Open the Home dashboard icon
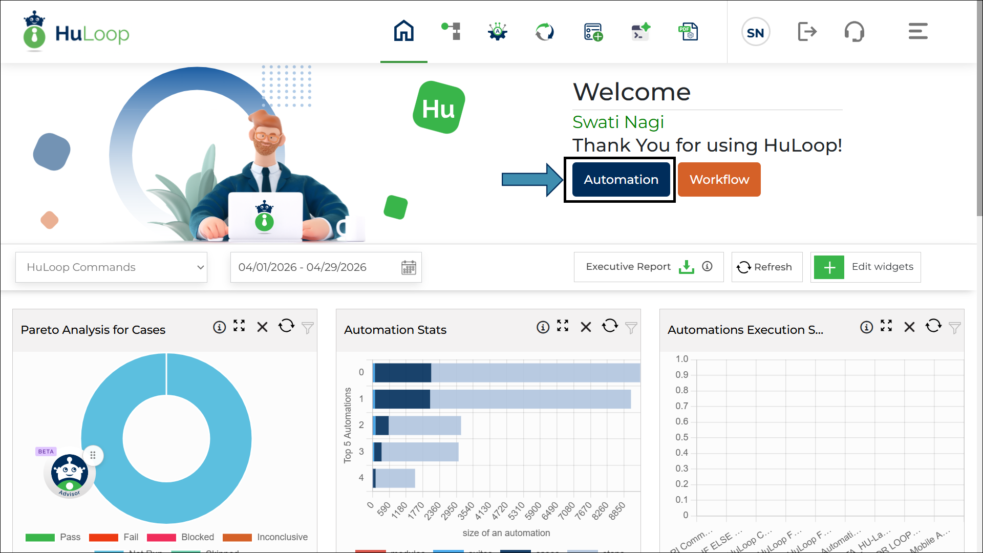This screenshot has width=983, height=553. 403,31
